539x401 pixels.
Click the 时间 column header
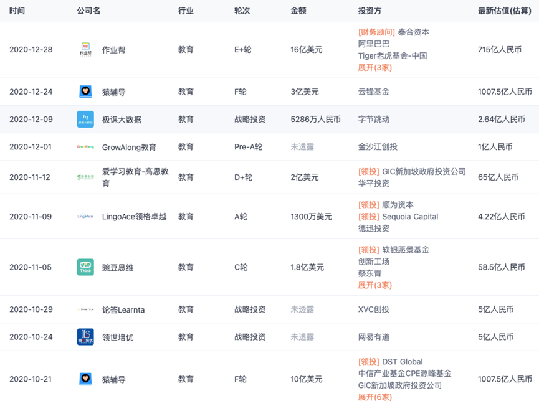point(17,11)
